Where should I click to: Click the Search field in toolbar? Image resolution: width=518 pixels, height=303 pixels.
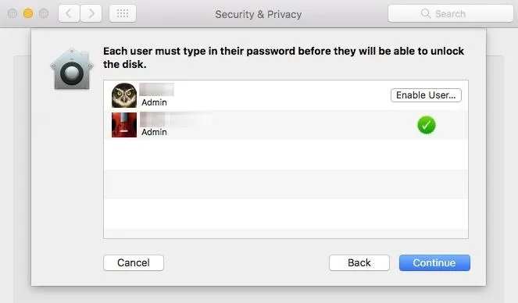(451, 13)
